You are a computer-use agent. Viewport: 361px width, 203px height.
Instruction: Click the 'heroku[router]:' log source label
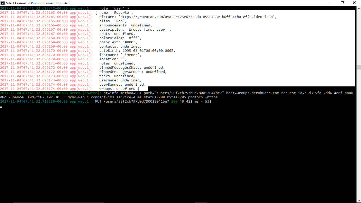point(85,93)
